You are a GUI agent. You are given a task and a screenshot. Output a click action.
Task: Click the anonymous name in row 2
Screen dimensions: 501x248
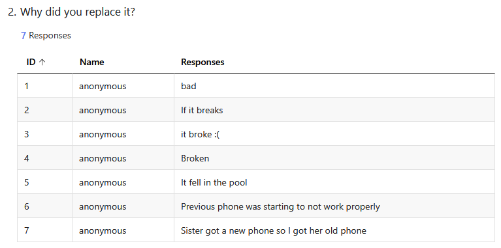tap(103, 111)
